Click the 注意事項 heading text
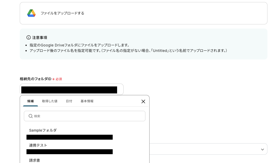Image resolution: width=269 pixels, height=163 pixels. (39, 37)
